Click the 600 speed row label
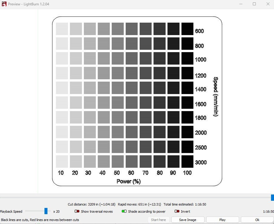Screen dimensions: 274x224 200,31
